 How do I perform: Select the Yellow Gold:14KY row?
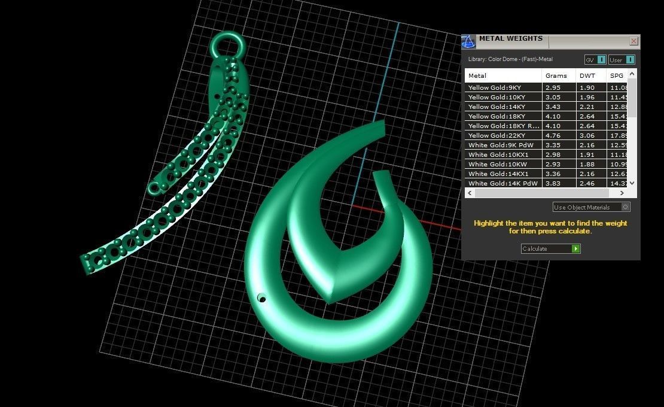click(546, 107)
